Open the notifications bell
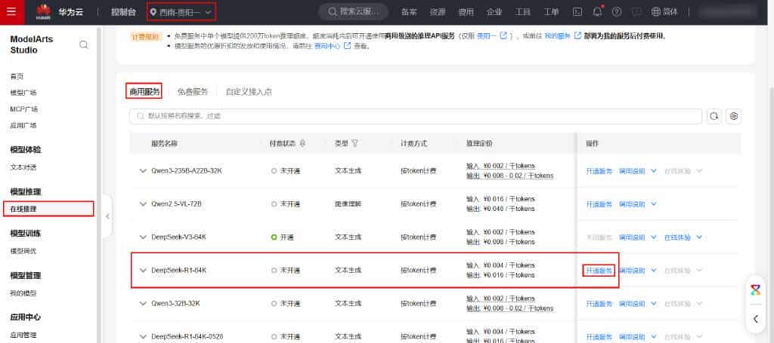The height and width of the screenshot is (343, 774). (x=597, y=12)
